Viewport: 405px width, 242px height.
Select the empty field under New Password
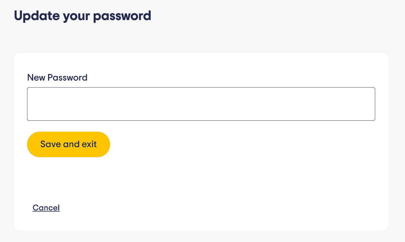click(201, 104)
